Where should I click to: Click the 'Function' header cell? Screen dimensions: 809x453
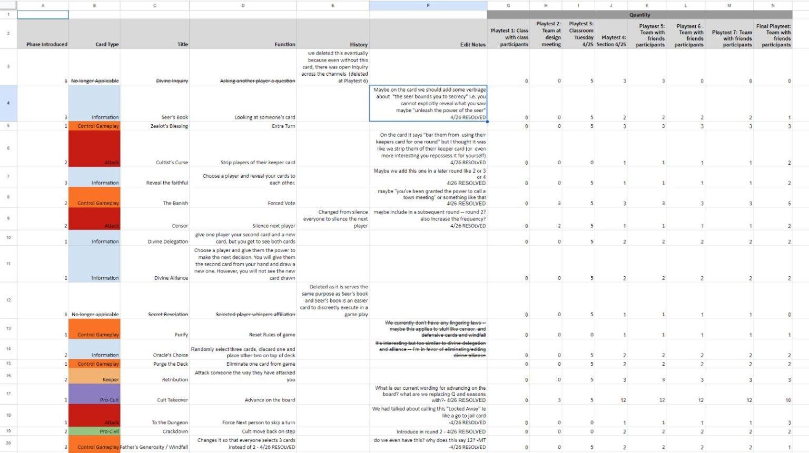click(243, 34)
